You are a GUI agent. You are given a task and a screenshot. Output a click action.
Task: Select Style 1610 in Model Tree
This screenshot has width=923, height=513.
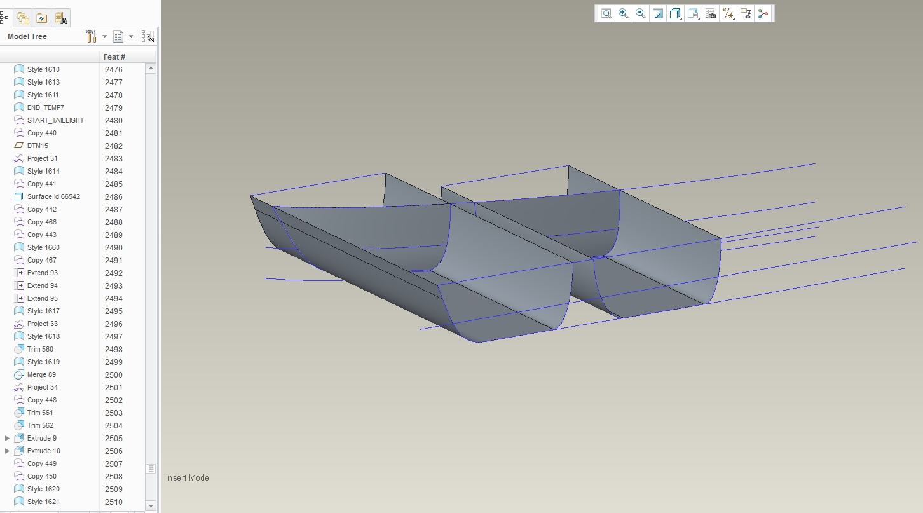43,69
